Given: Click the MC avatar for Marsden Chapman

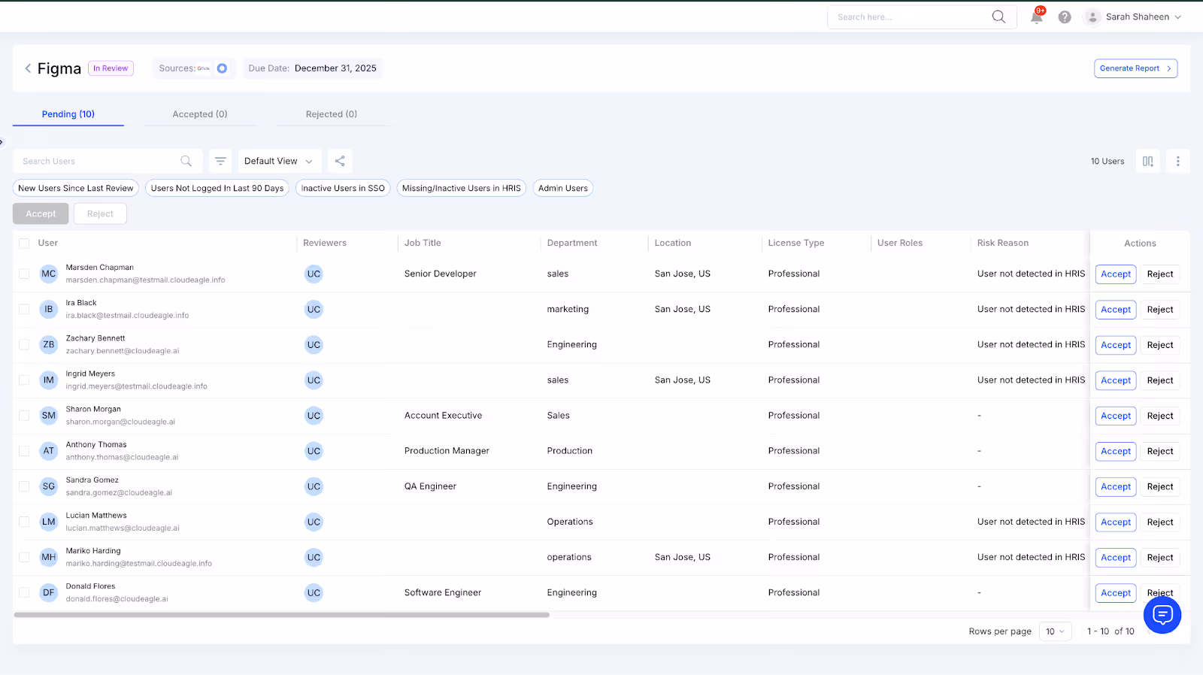Looking at the screenshot, I should click(x=49, y=274).
